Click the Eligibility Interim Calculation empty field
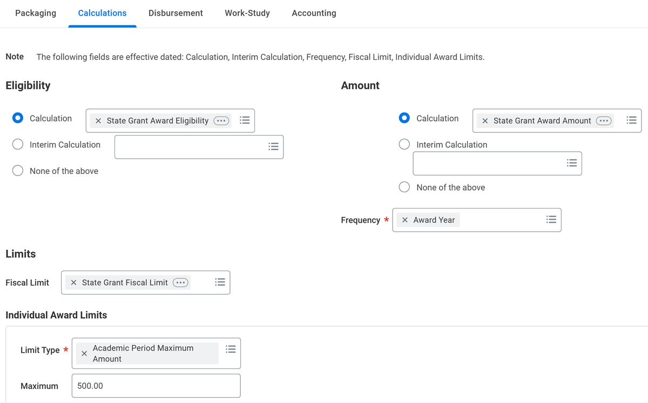This screenshot has width=648, height=403. coord(199,147)
